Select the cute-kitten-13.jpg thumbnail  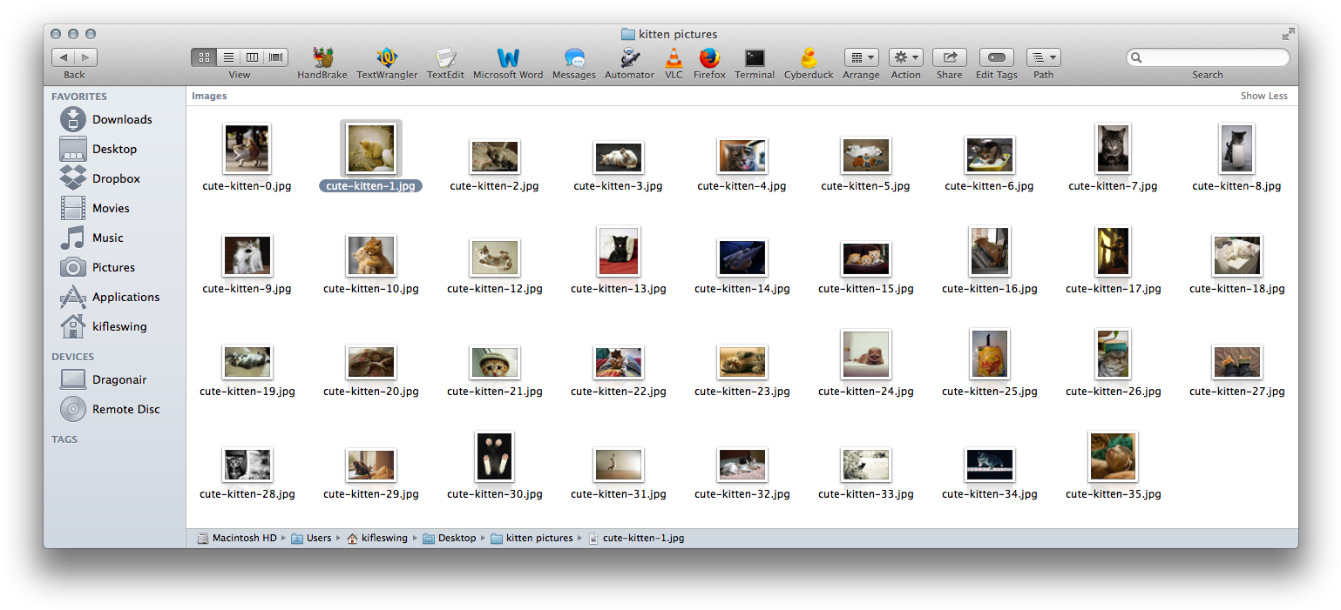click(618, 251)
